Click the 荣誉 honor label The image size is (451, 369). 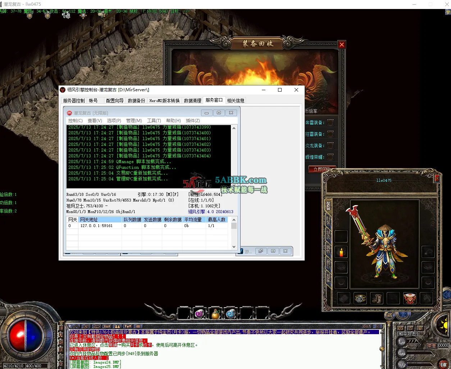click(x=432, y=346)
